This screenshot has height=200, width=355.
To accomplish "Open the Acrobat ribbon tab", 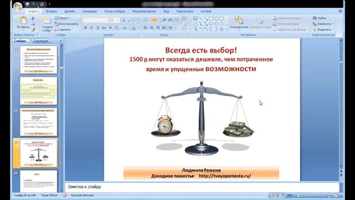I will 206,11.
